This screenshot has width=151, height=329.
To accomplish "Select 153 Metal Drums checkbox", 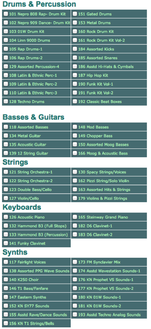I will click(x=75, y=23).
